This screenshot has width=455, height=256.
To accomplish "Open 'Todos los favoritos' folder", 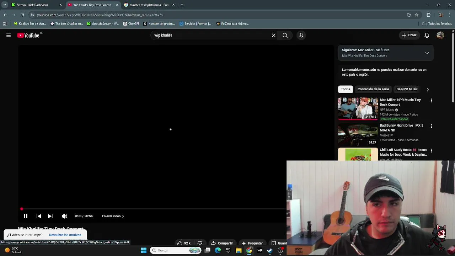I will (437, 24).
